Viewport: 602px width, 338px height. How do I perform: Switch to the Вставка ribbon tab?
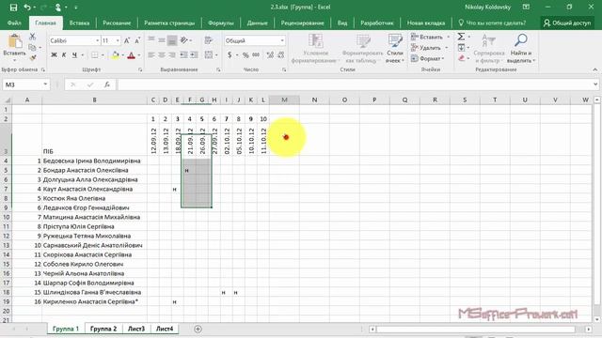(x=79, y=23)
